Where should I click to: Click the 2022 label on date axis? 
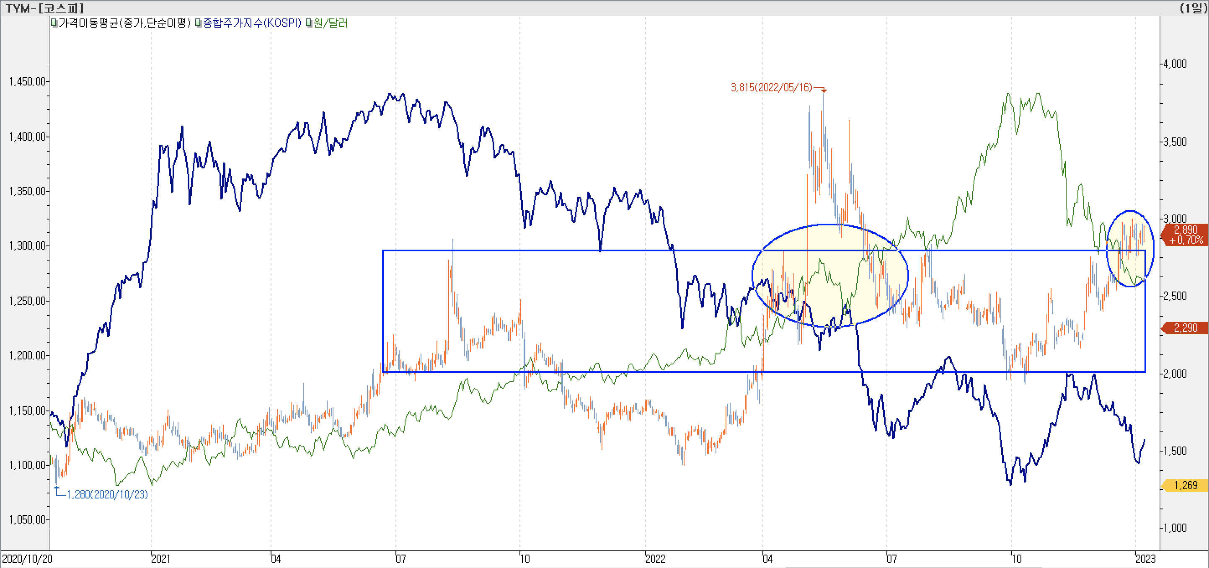pos(655,559)
